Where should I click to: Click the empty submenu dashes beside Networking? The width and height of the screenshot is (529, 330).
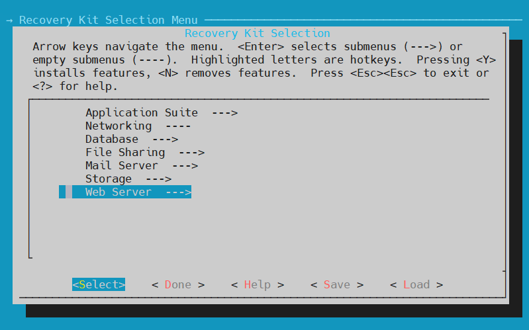click(178, 126)
